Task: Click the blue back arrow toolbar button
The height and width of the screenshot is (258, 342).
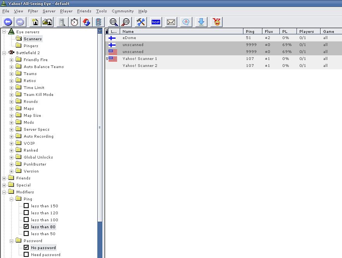Action: 8,22
